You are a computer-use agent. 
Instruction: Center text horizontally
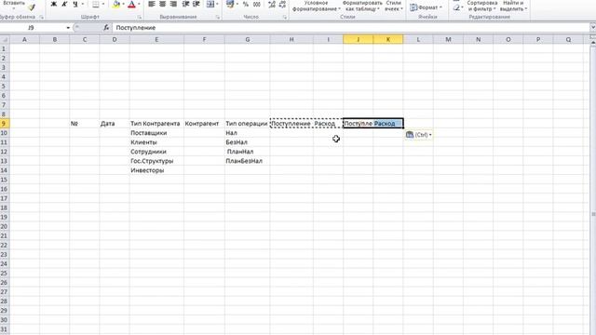162,4
